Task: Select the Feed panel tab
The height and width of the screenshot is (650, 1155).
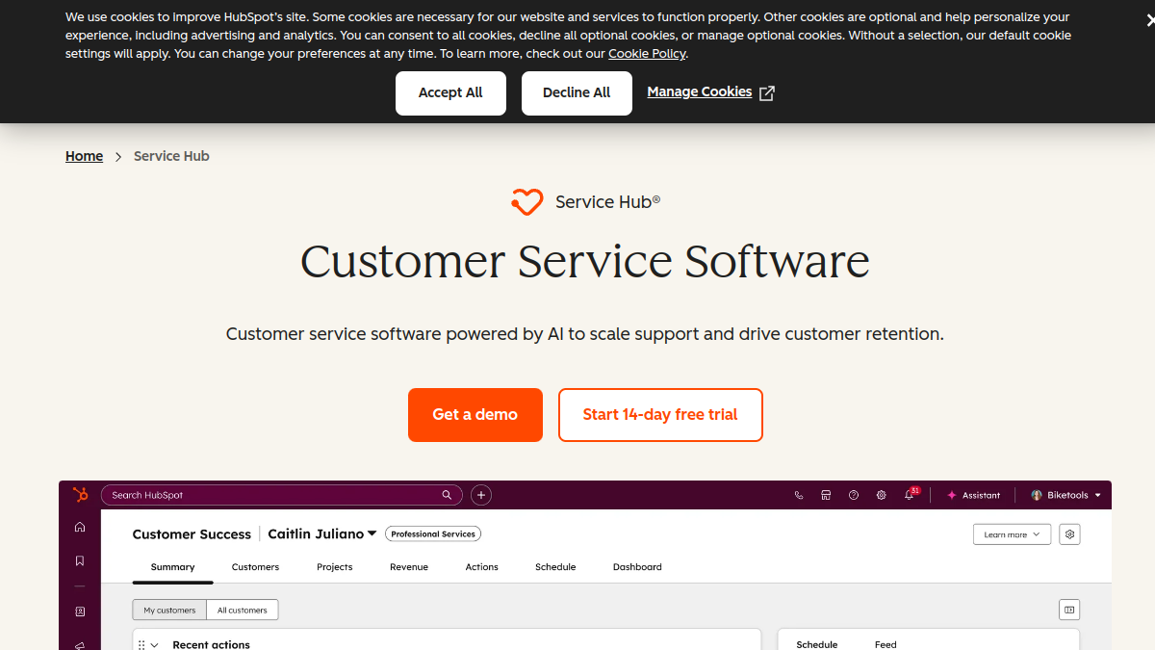Action: pyautogui.click(x=885, y=644)
